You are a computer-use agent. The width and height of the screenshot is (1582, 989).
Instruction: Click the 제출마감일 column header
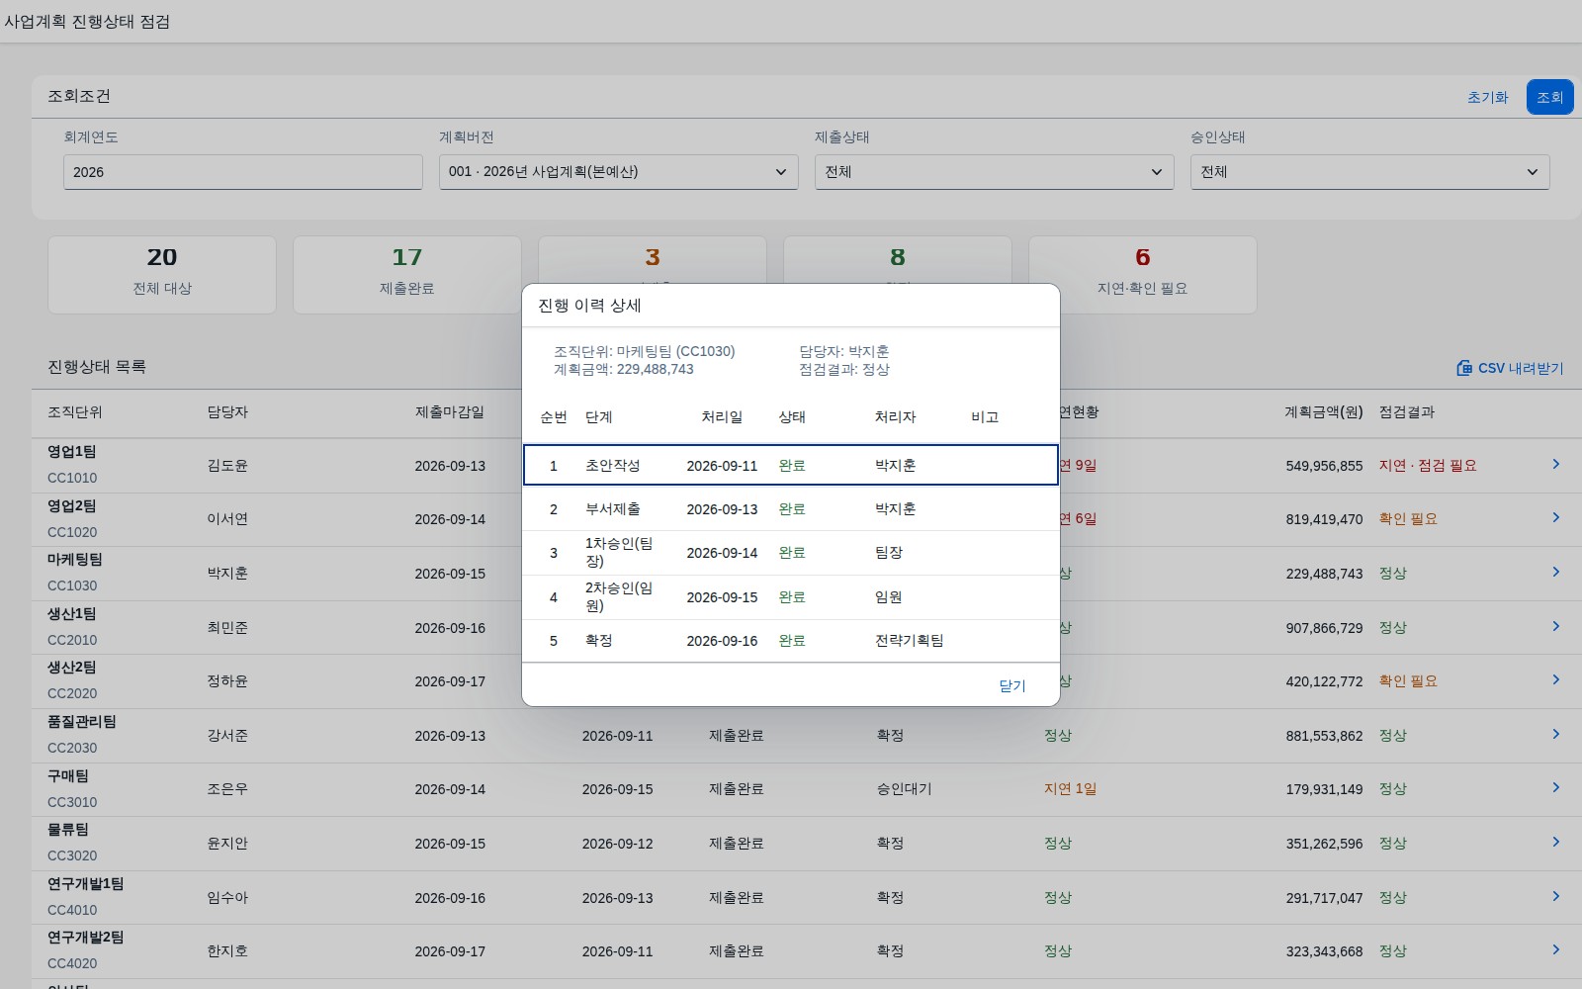click(450, 412)
